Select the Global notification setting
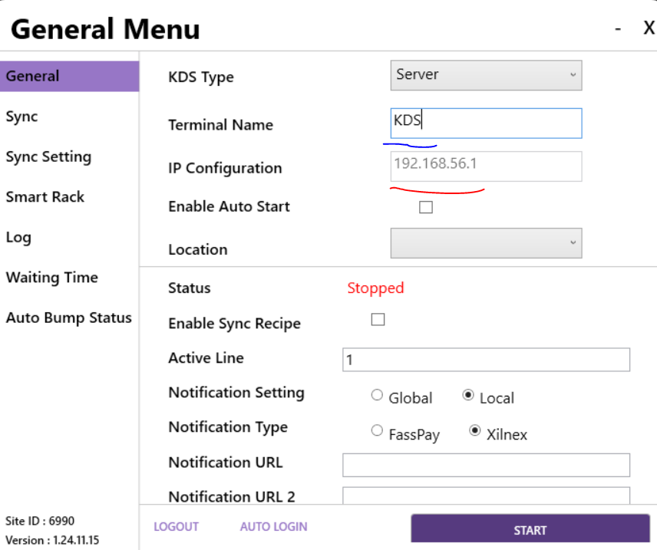 [377, 395]
